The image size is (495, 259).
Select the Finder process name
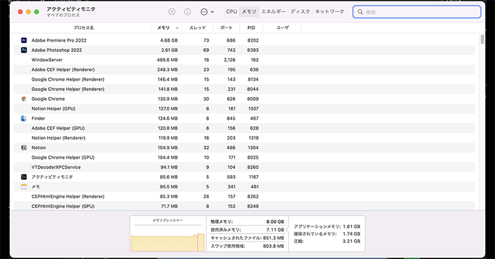tap(38, 118)
